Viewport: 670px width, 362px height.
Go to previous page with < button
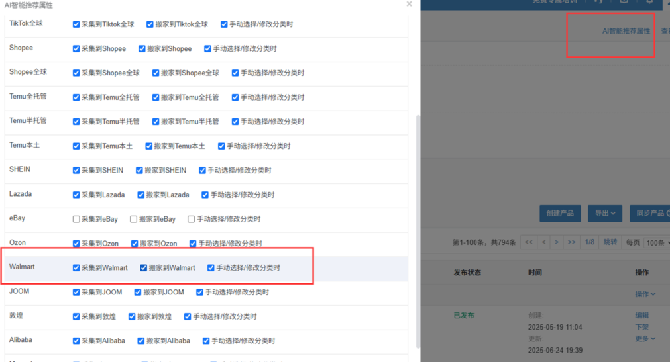(x=543, y=242)
